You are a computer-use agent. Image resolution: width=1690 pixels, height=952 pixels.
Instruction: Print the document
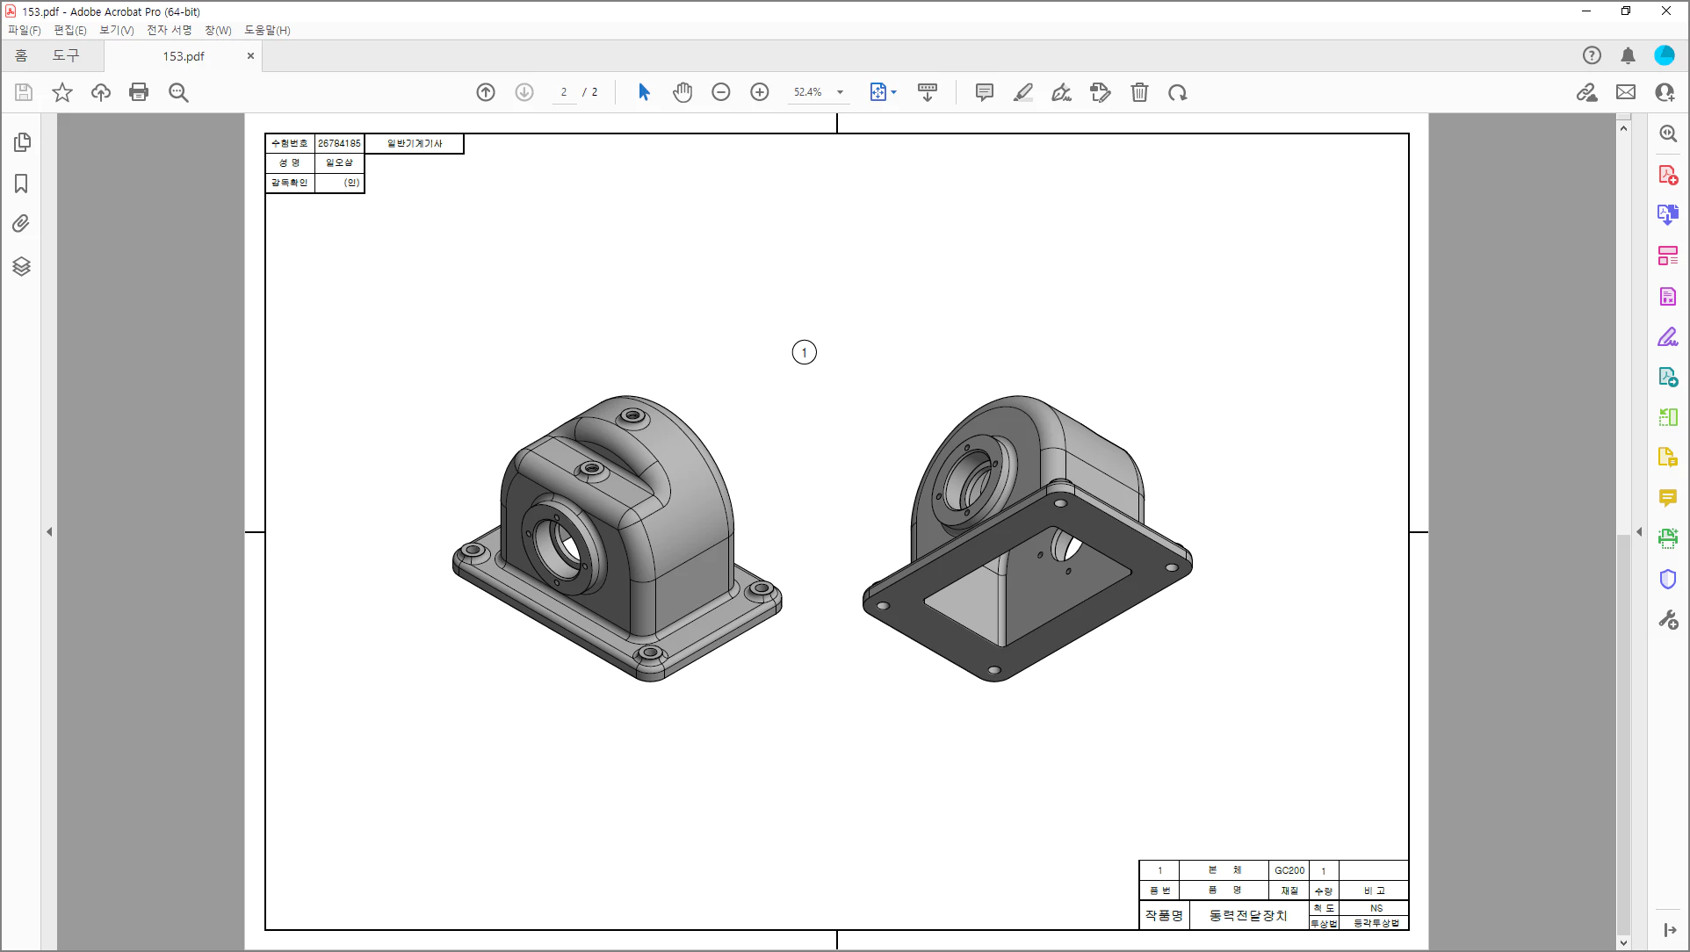(139, 92)
